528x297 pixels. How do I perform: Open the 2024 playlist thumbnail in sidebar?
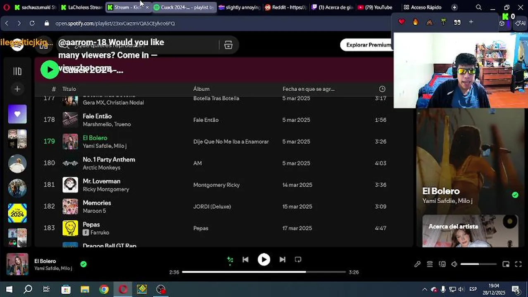point(17,213)
